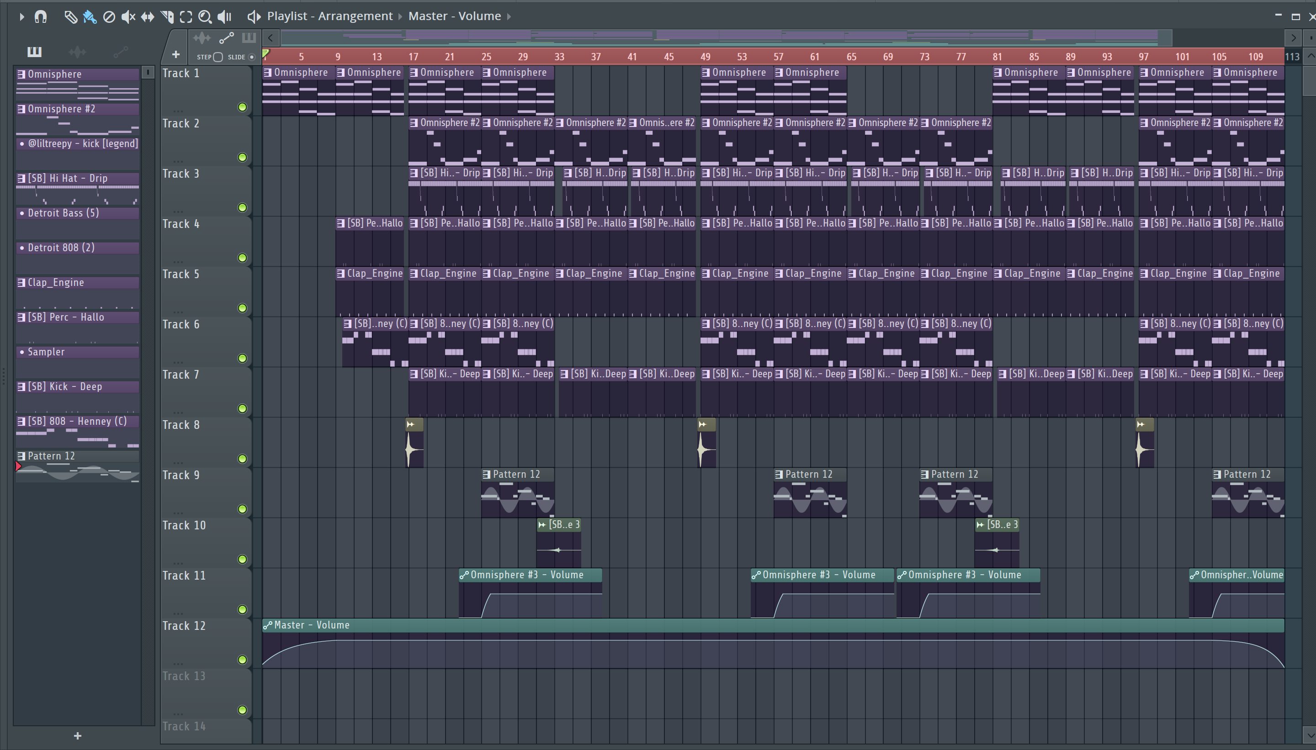Select pattern clip focus icon in playlist header
Screen dimensions: 1316x750
[249, 37]
